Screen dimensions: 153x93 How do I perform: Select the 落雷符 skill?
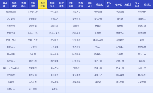[x=98, y=26]
